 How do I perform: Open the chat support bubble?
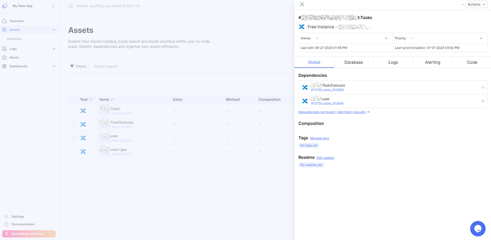pos(477,229)
